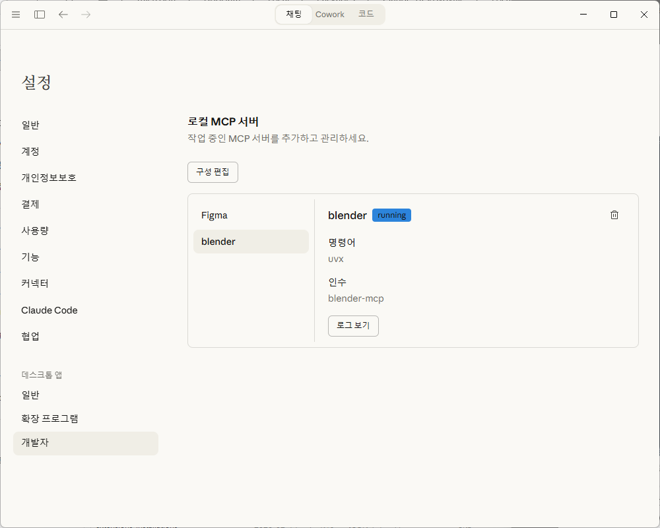
Task: Toggle the sidebar panel icon
Action: (40, 15)
